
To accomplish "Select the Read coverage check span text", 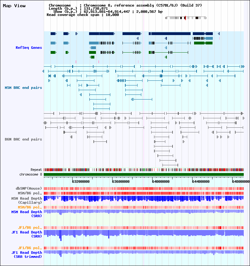I will [82, 15].
